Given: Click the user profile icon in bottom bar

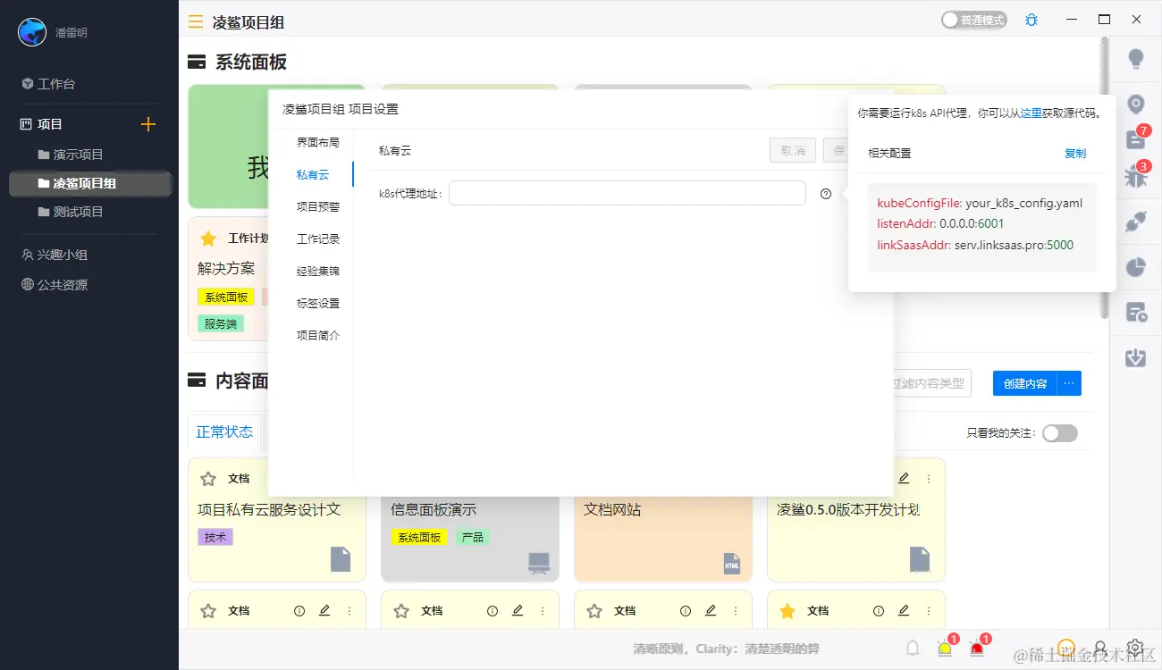Looking at the screenshot, I should pos(1100,648).
